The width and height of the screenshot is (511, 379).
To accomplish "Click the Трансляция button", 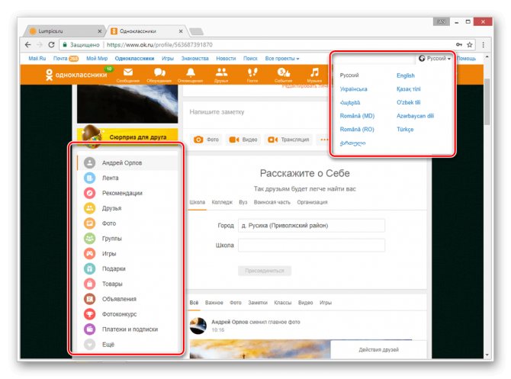I will click(288, 140).
